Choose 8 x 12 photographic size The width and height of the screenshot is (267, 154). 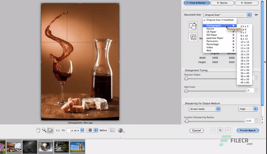click(x=244, y=39)
